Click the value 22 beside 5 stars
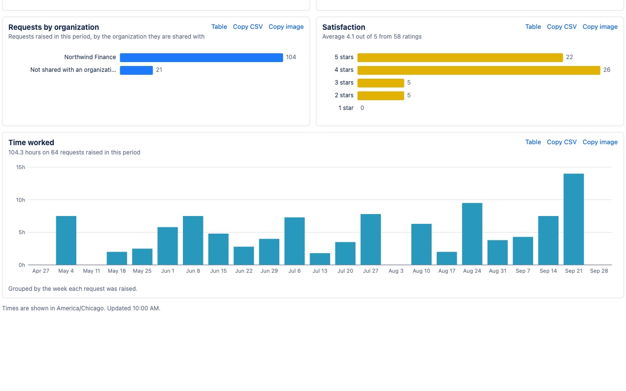The width and height of the screenshot is (626, 391). tap(569, 57)
